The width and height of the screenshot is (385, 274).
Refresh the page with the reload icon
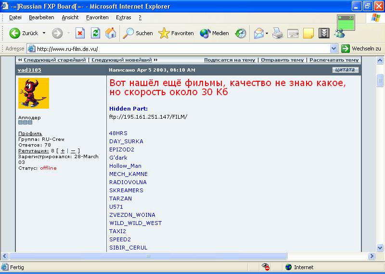[x=95, y=33]
